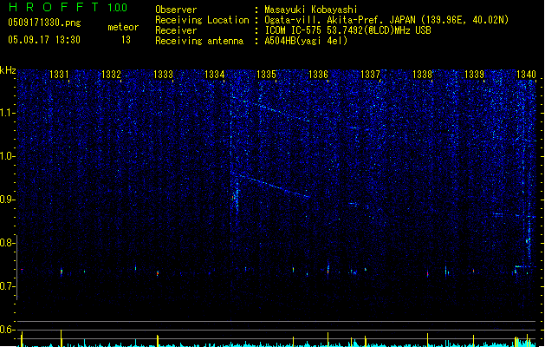Click the 0.8 kHz axis label
The image size is (545, 347).
tap(7, 243)
